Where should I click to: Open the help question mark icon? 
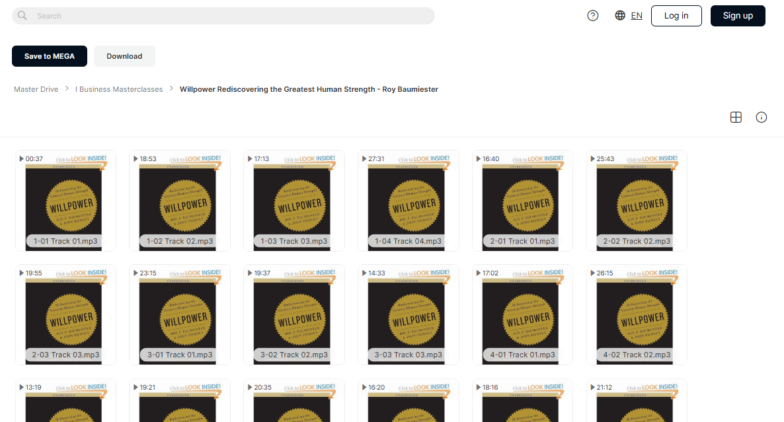point(592,15)
